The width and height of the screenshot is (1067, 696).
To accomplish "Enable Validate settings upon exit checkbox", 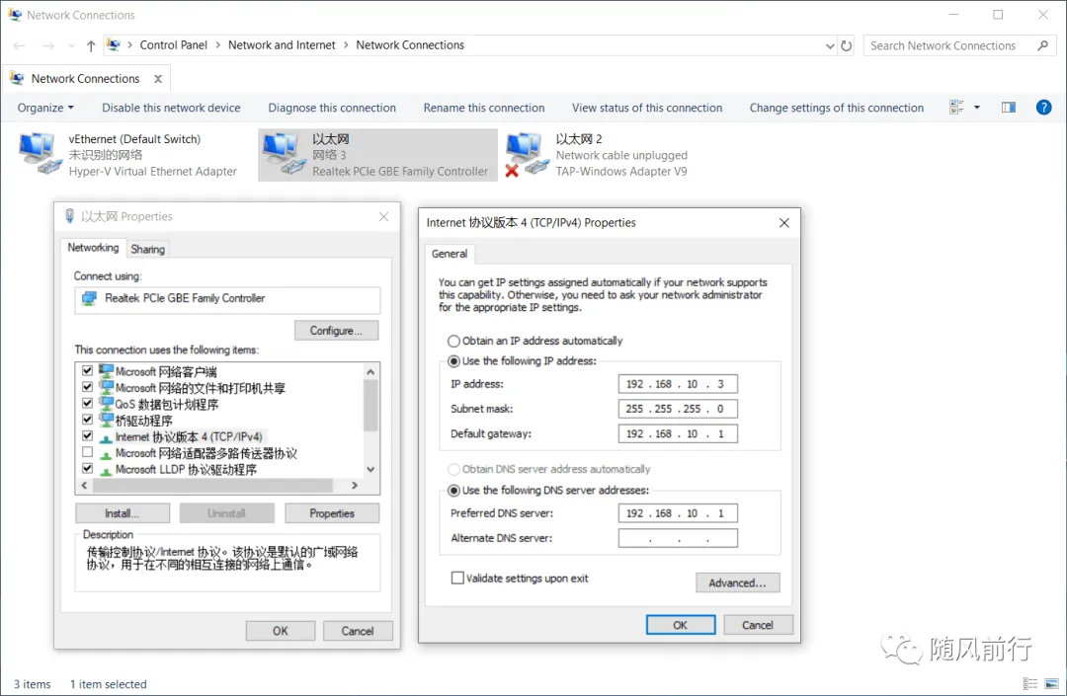I will point(457,579).
